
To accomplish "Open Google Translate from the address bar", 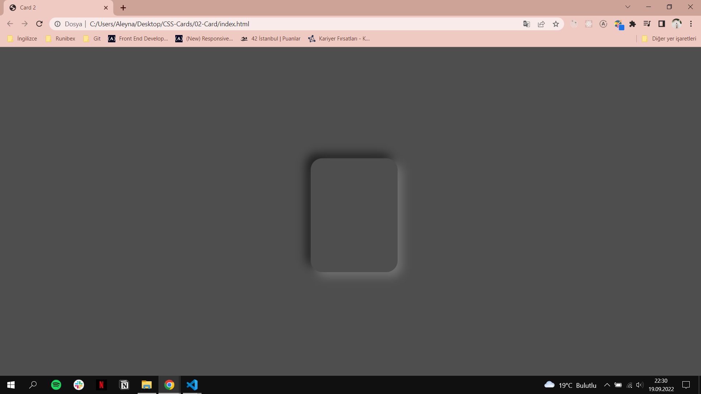I will (x=526, y=24).
